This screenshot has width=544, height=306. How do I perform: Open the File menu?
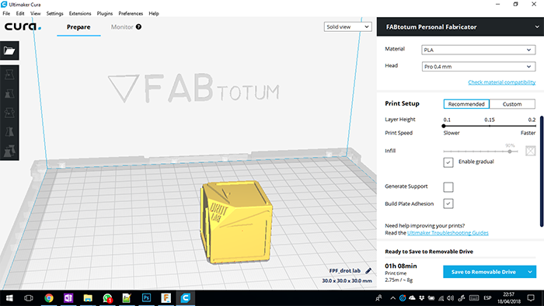[6, 13]
